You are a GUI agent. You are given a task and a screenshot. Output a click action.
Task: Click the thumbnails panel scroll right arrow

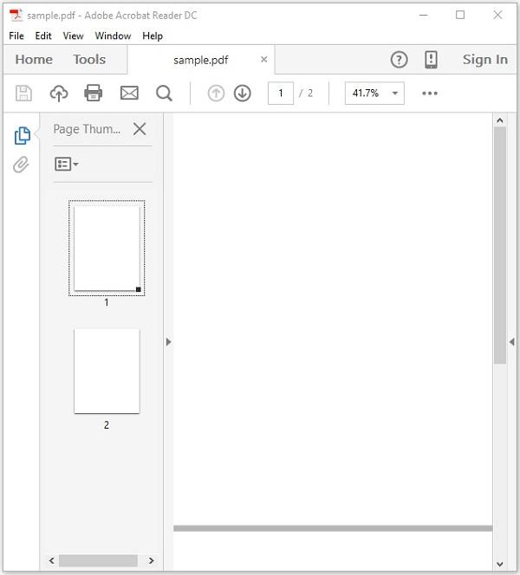click(x=151, y=560)
